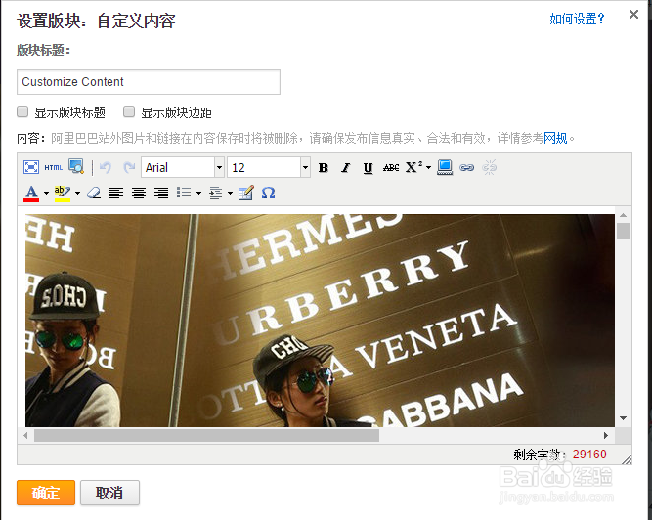This screenshot has width=652, height=520.
Task: Expand the indent options arrow
Action: pos(230,194)
